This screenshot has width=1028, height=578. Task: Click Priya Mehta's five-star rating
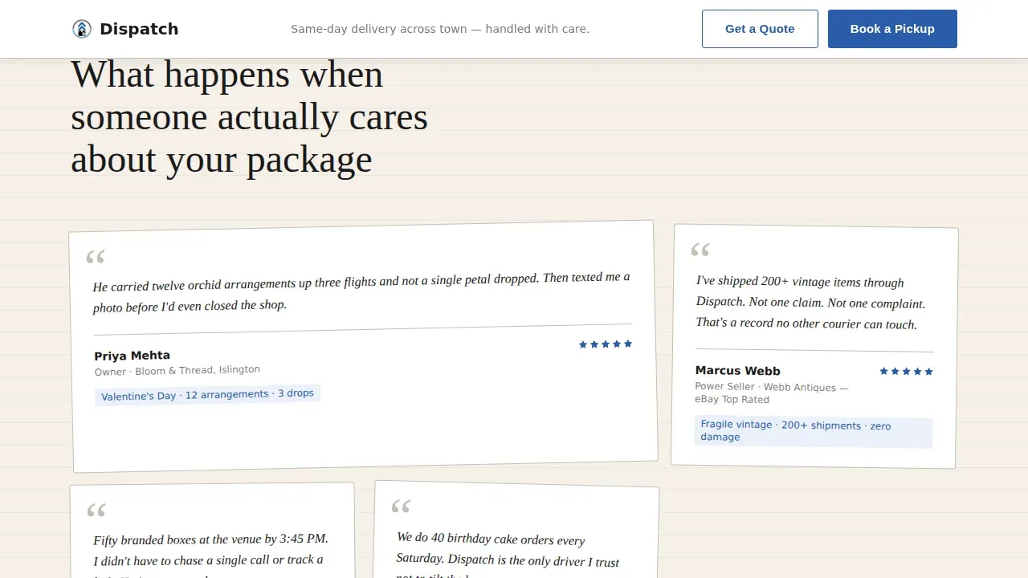point(606,344)
